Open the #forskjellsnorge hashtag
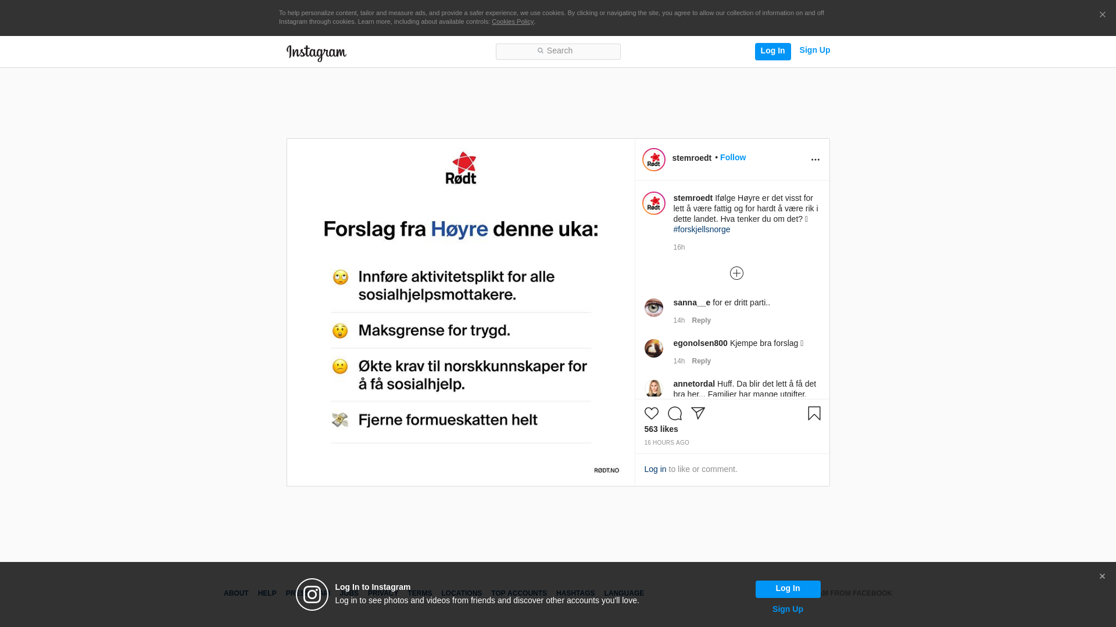The image size is (1116, 627). click(x=702, y=229)
